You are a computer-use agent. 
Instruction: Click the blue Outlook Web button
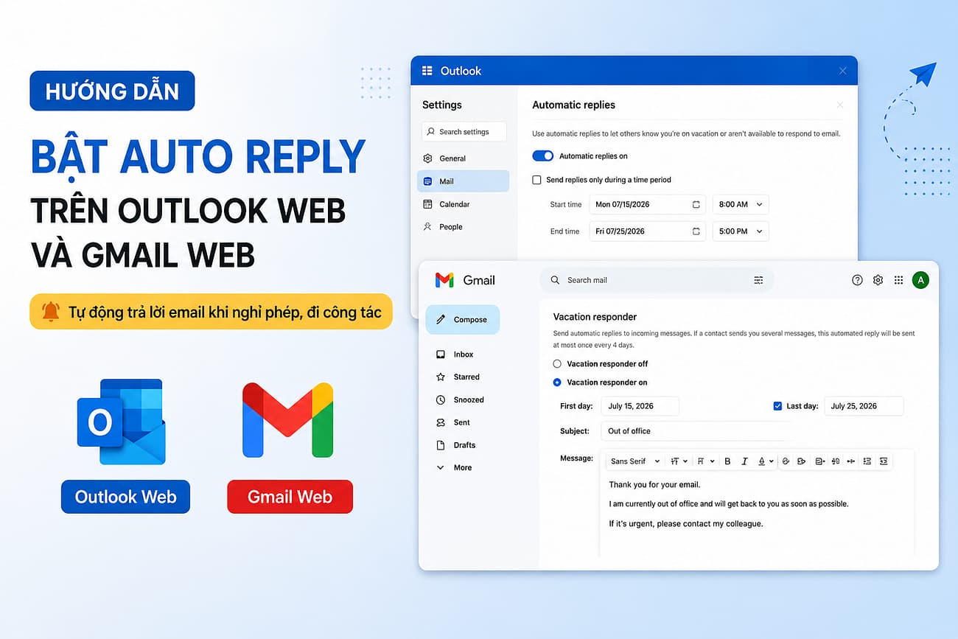coord(125,497)
